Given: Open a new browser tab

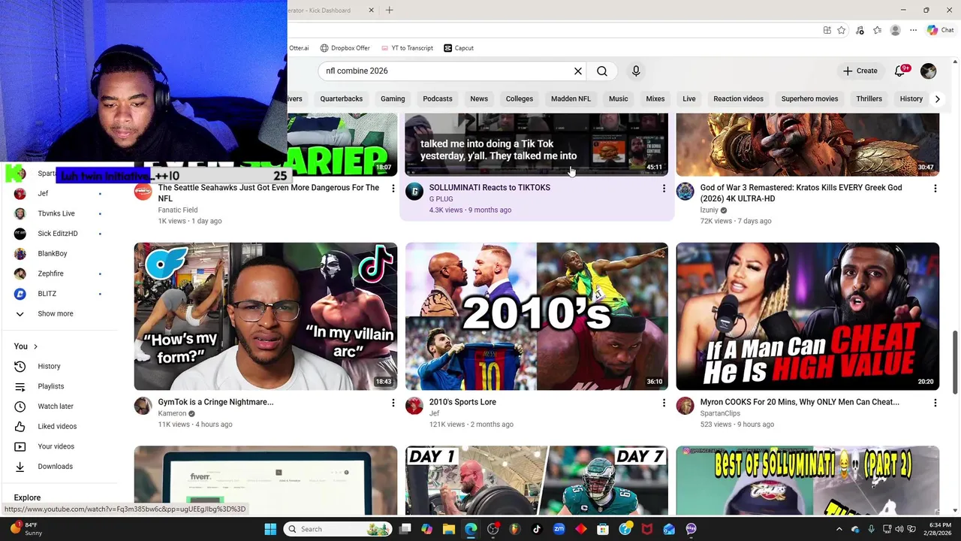Looking at the screenshot, I should point(389,10).
